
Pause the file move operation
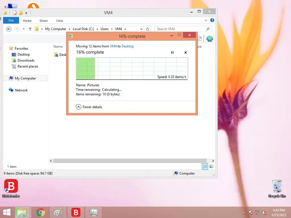tap(172, 53)
